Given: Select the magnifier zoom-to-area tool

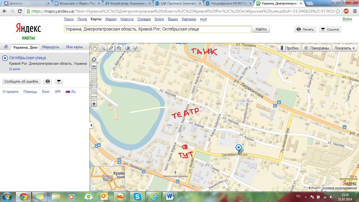Looking at the screenshot, I should pos(103,48).
